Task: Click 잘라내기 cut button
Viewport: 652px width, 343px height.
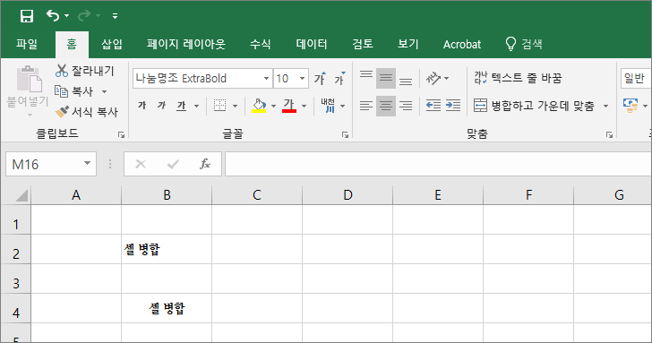Action: tap(85, 71)
